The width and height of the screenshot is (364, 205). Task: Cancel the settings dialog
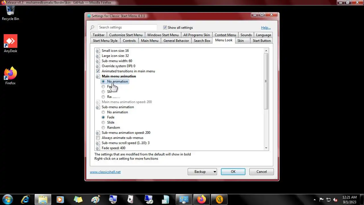(x=262, y=172)
